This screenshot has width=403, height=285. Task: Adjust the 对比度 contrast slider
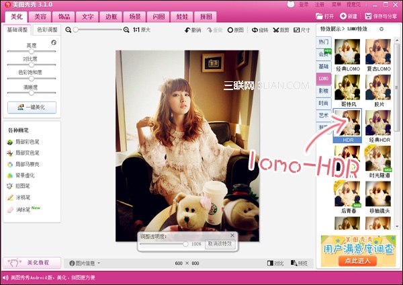tap(32, 65)
